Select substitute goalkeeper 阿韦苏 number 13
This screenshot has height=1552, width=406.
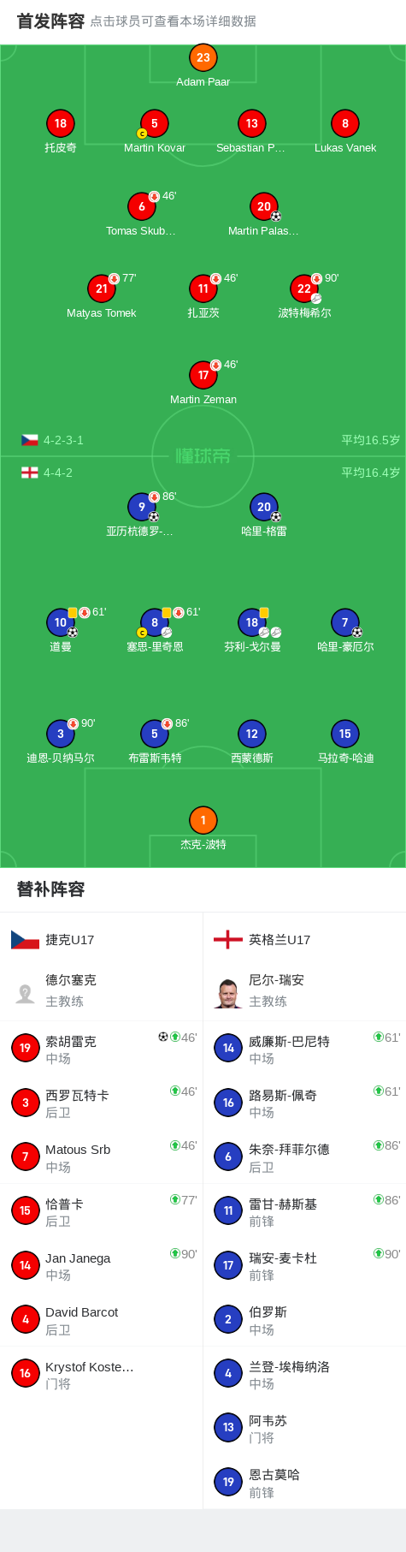(304, 1428)
